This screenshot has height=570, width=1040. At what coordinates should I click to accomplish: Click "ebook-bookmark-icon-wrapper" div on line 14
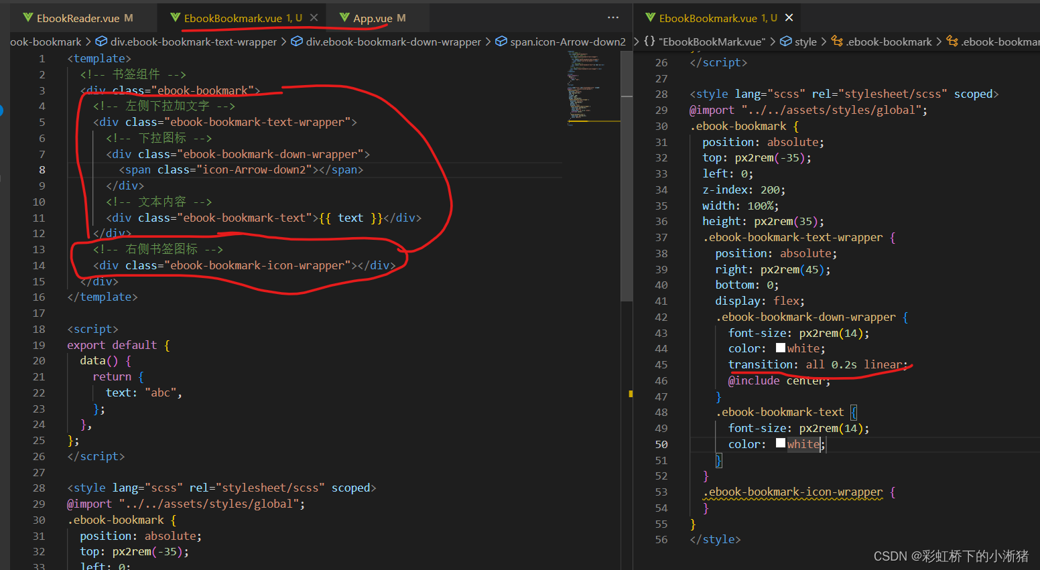[x=245, y=265]
